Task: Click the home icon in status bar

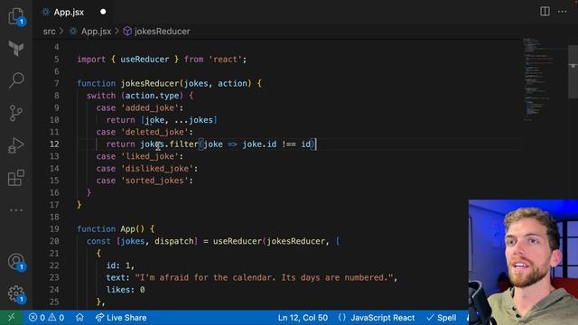Action: [79, 317]
